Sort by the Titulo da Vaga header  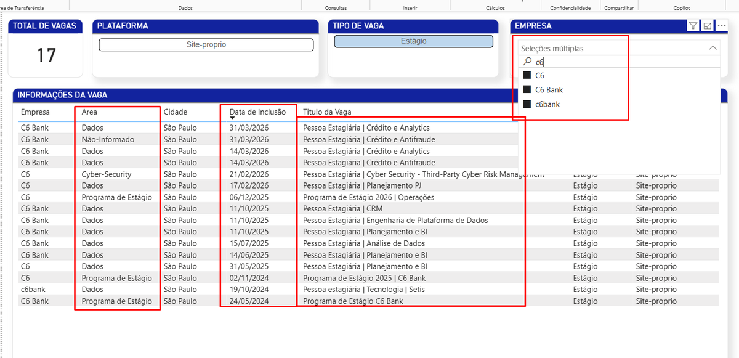pyautogui.click(x=327, y=112)
